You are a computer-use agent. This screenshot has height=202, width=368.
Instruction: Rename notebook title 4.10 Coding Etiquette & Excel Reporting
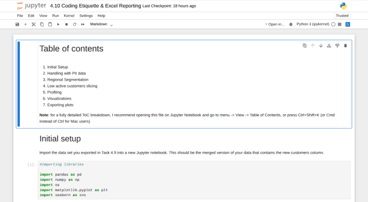pyautogui.click(x=95, y=6)
